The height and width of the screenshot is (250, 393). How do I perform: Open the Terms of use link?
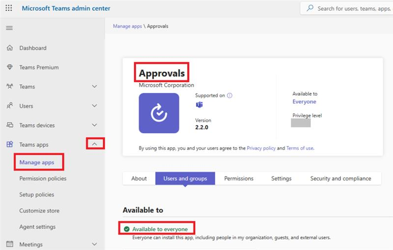[300, 148]
